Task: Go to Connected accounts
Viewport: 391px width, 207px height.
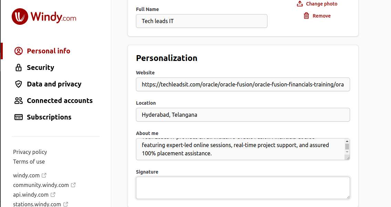Action: (60, 101)
